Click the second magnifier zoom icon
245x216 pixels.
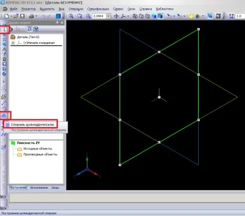[x=80, y=16]
